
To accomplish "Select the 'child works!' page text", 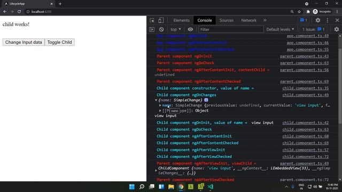I will [16, 24].
